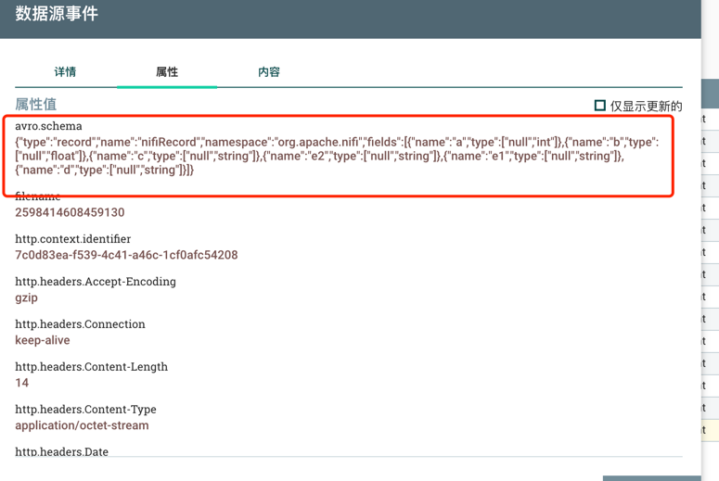Click the http.headers.Content-Type attribute name

tap(85, 410)
